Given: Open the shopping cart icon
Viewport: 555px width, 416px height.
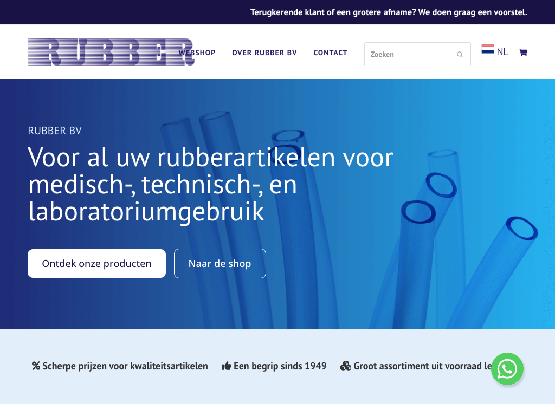Looking at the screenshot, I should [x=522, y=53].
